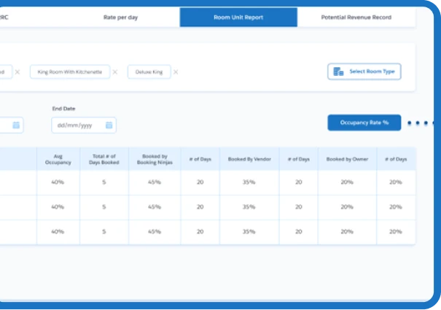Open the partially visible start date calendar icon
This screenshot has width=441, height=310.
coord(16,125)
